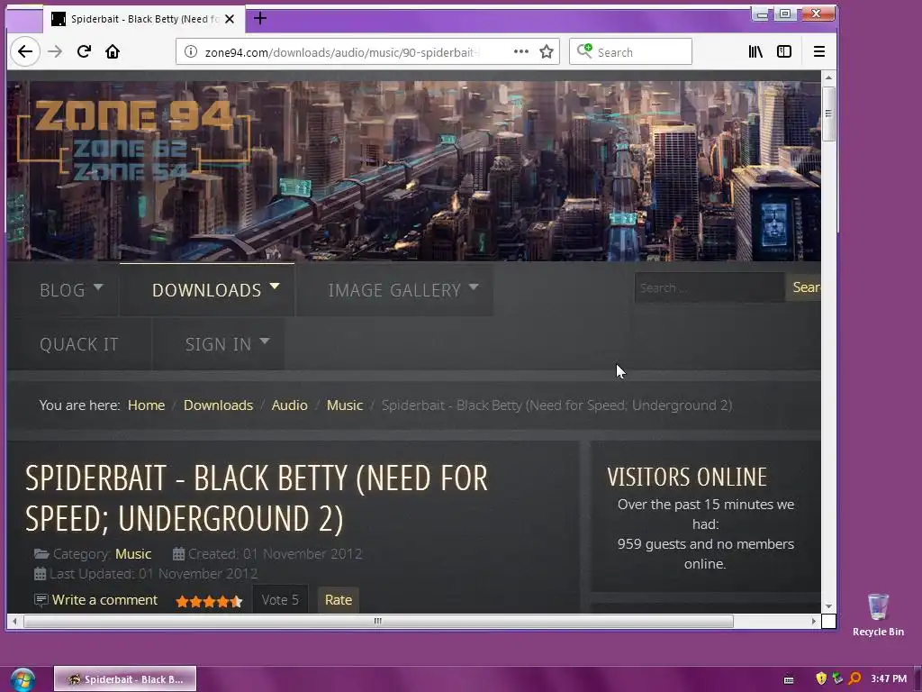Open the SIGN IN menu
The image size is (922, 692).
tap(218, 344)
